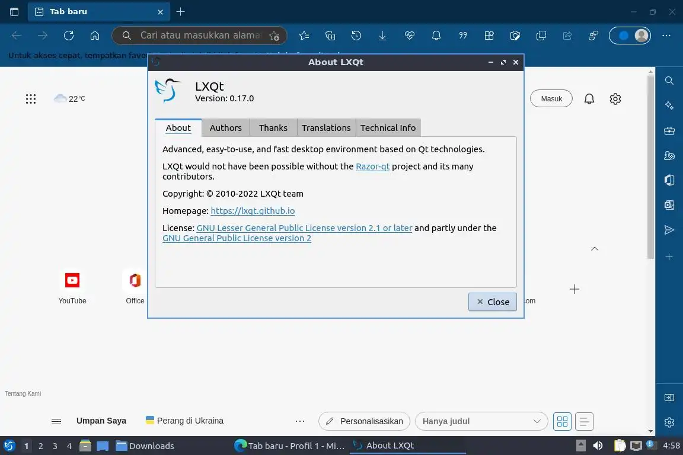The width and height of the screenshot is (683, 455).
Task: Collapse the quick links section chevron
Action: tap(595, 249)
